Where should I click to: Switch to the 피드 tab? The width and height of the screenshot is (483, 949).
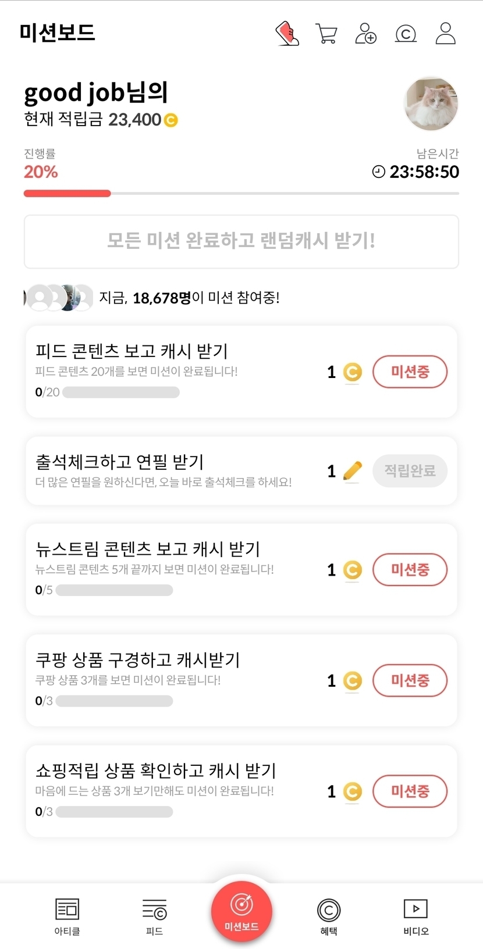click(x=154, y=916)
